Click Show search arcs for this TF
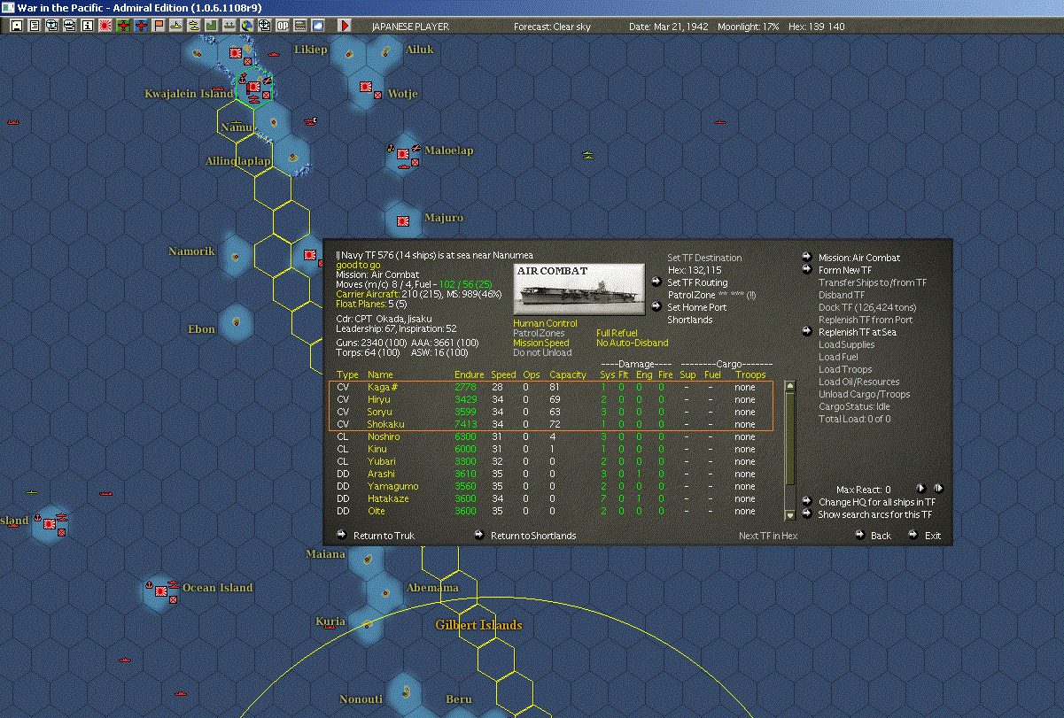The width and height of the screenshot is (1064, 718). (875, 513)
